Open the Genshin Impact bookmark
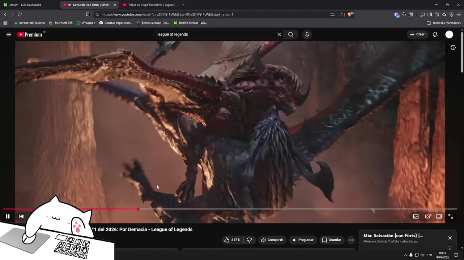 (116, 23)
